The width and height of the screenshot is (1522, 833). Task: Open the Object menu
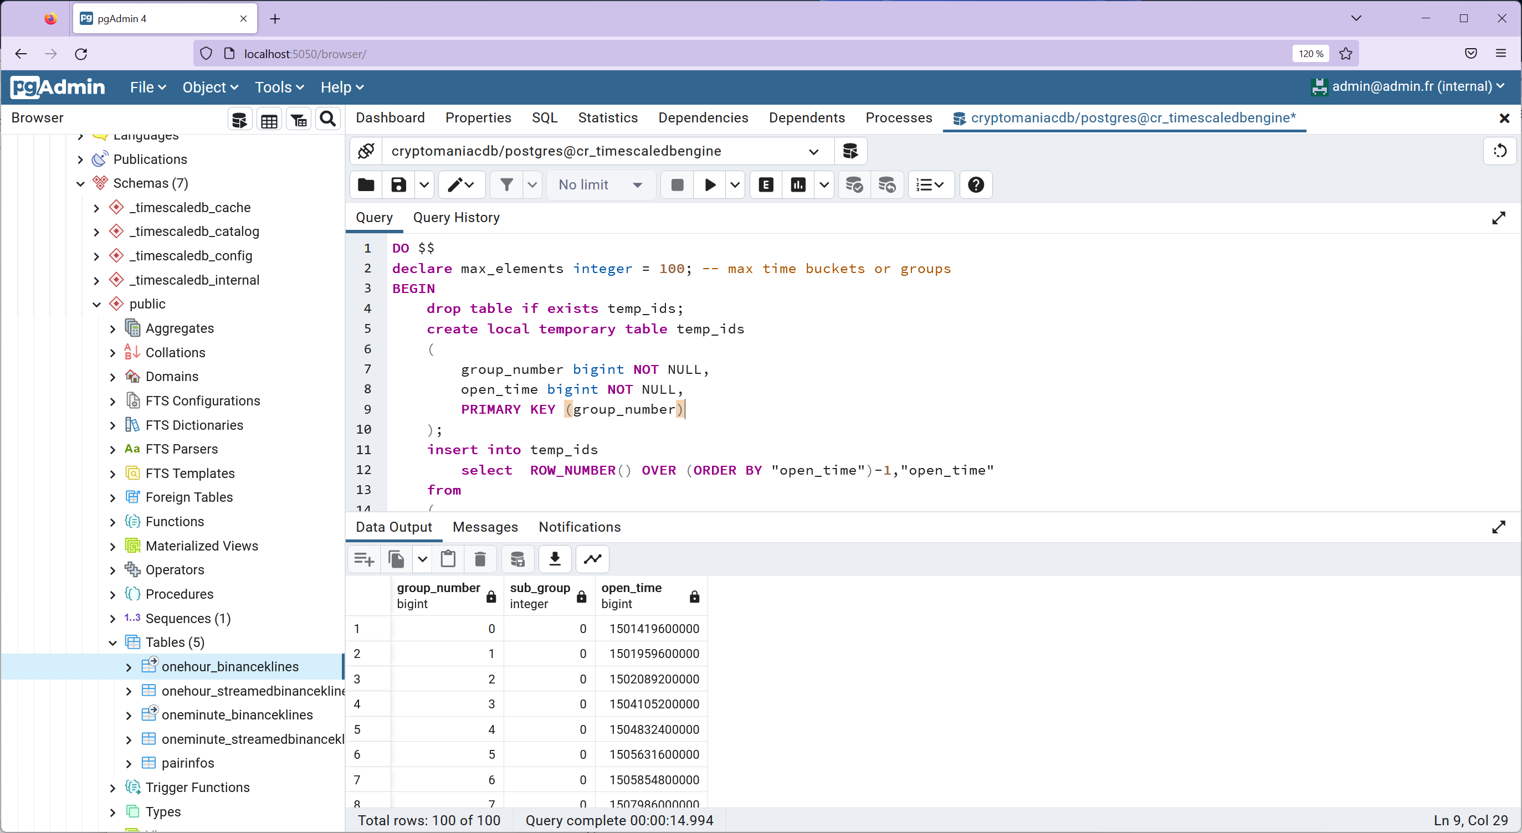210,88
